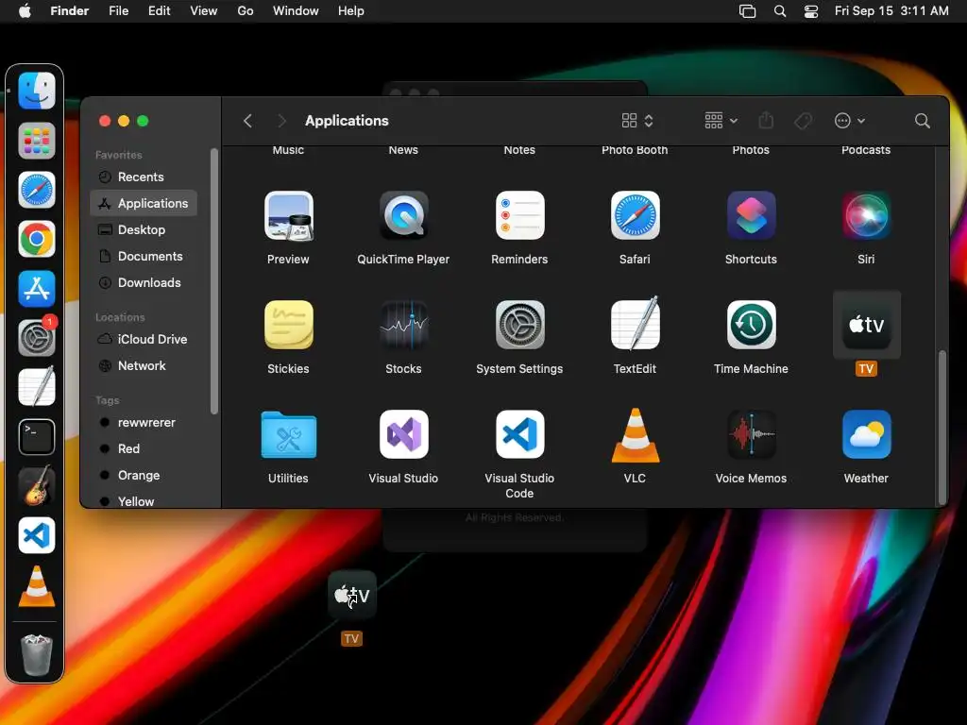This screenshot has height=725, width=967.
Task: Open the Utilities folder
Action: pos(289,434)
